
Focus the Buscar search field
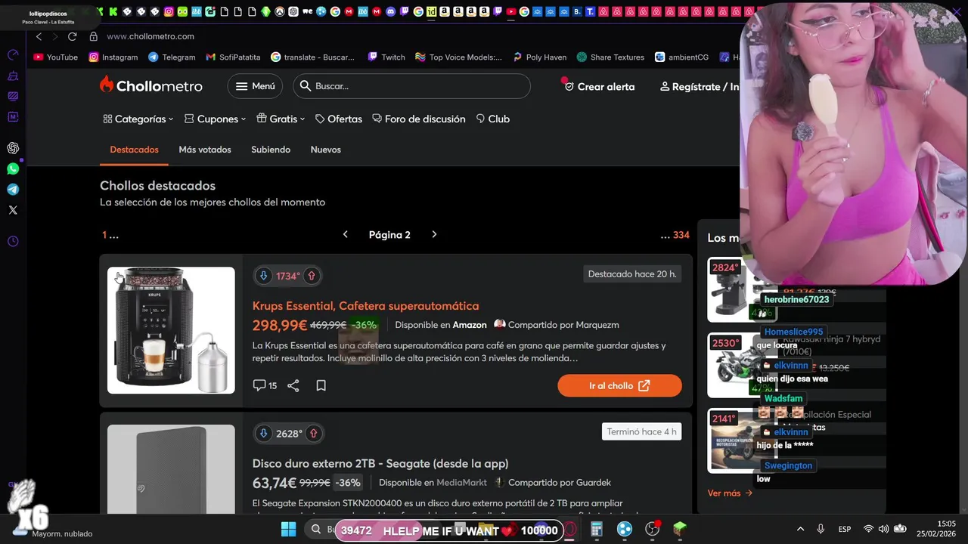point(411,86)
